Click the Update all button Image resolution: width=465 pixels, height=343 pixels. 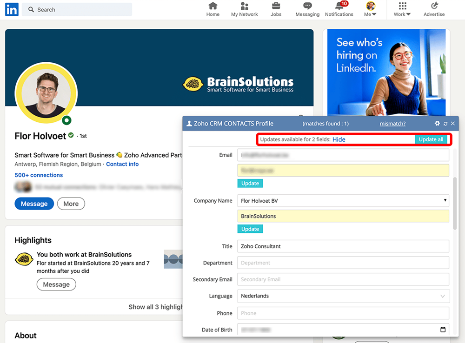(431, 139)
